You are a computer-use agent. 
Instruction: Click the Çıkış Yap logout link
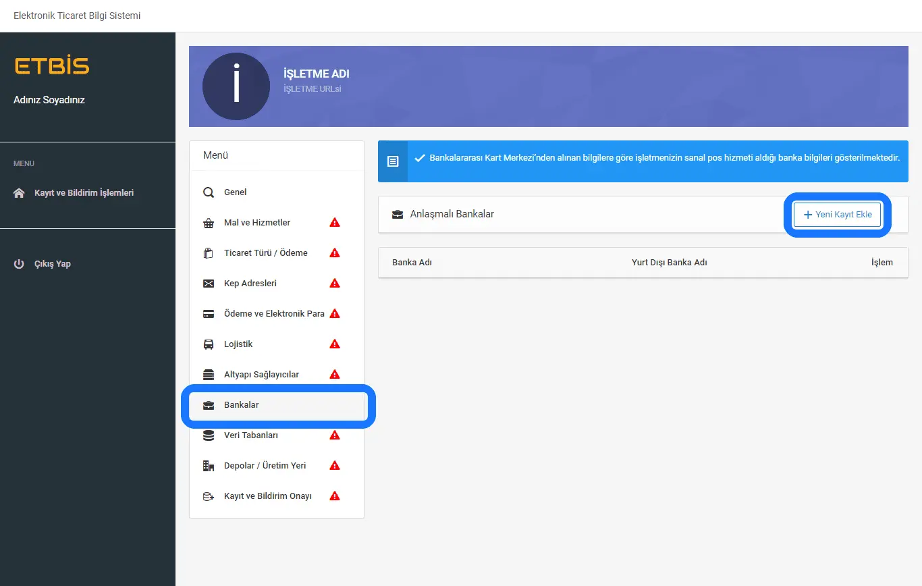pyautogui.click(x=52, y=264)
